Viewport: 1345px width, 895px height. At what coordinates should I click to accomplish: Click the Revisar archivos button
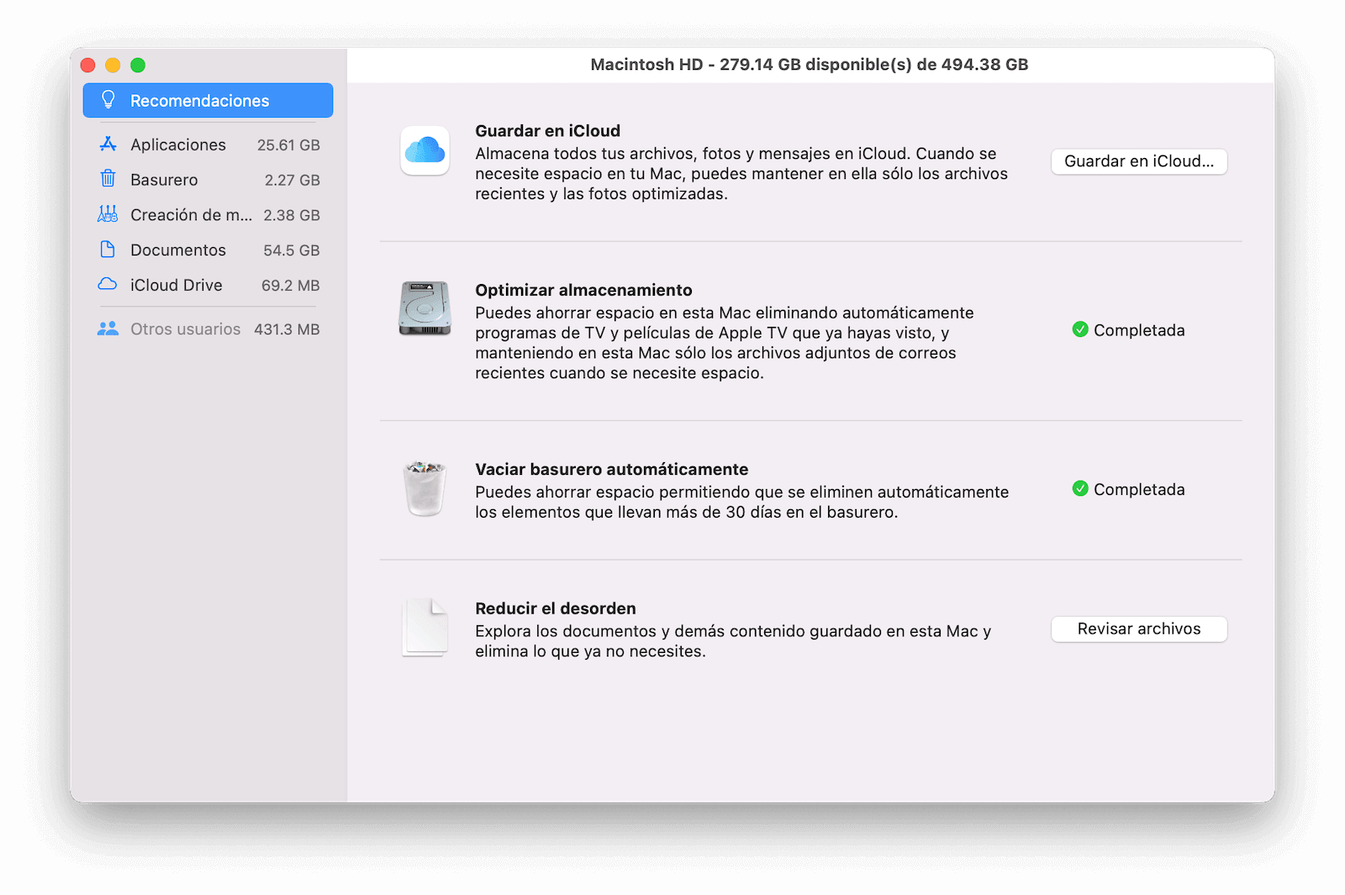pos(1139,629)
